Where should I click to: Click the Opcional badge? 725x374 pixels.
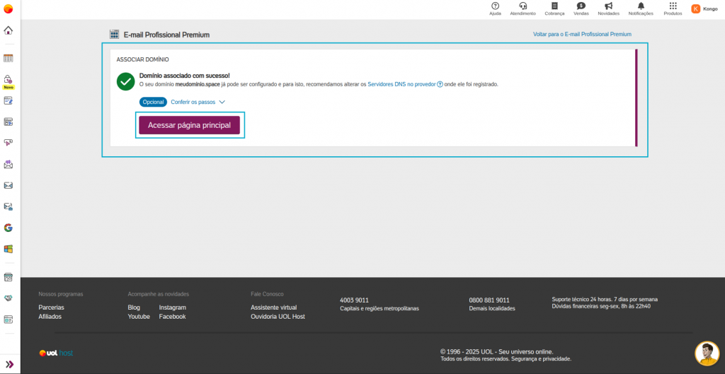pos(153,102)
